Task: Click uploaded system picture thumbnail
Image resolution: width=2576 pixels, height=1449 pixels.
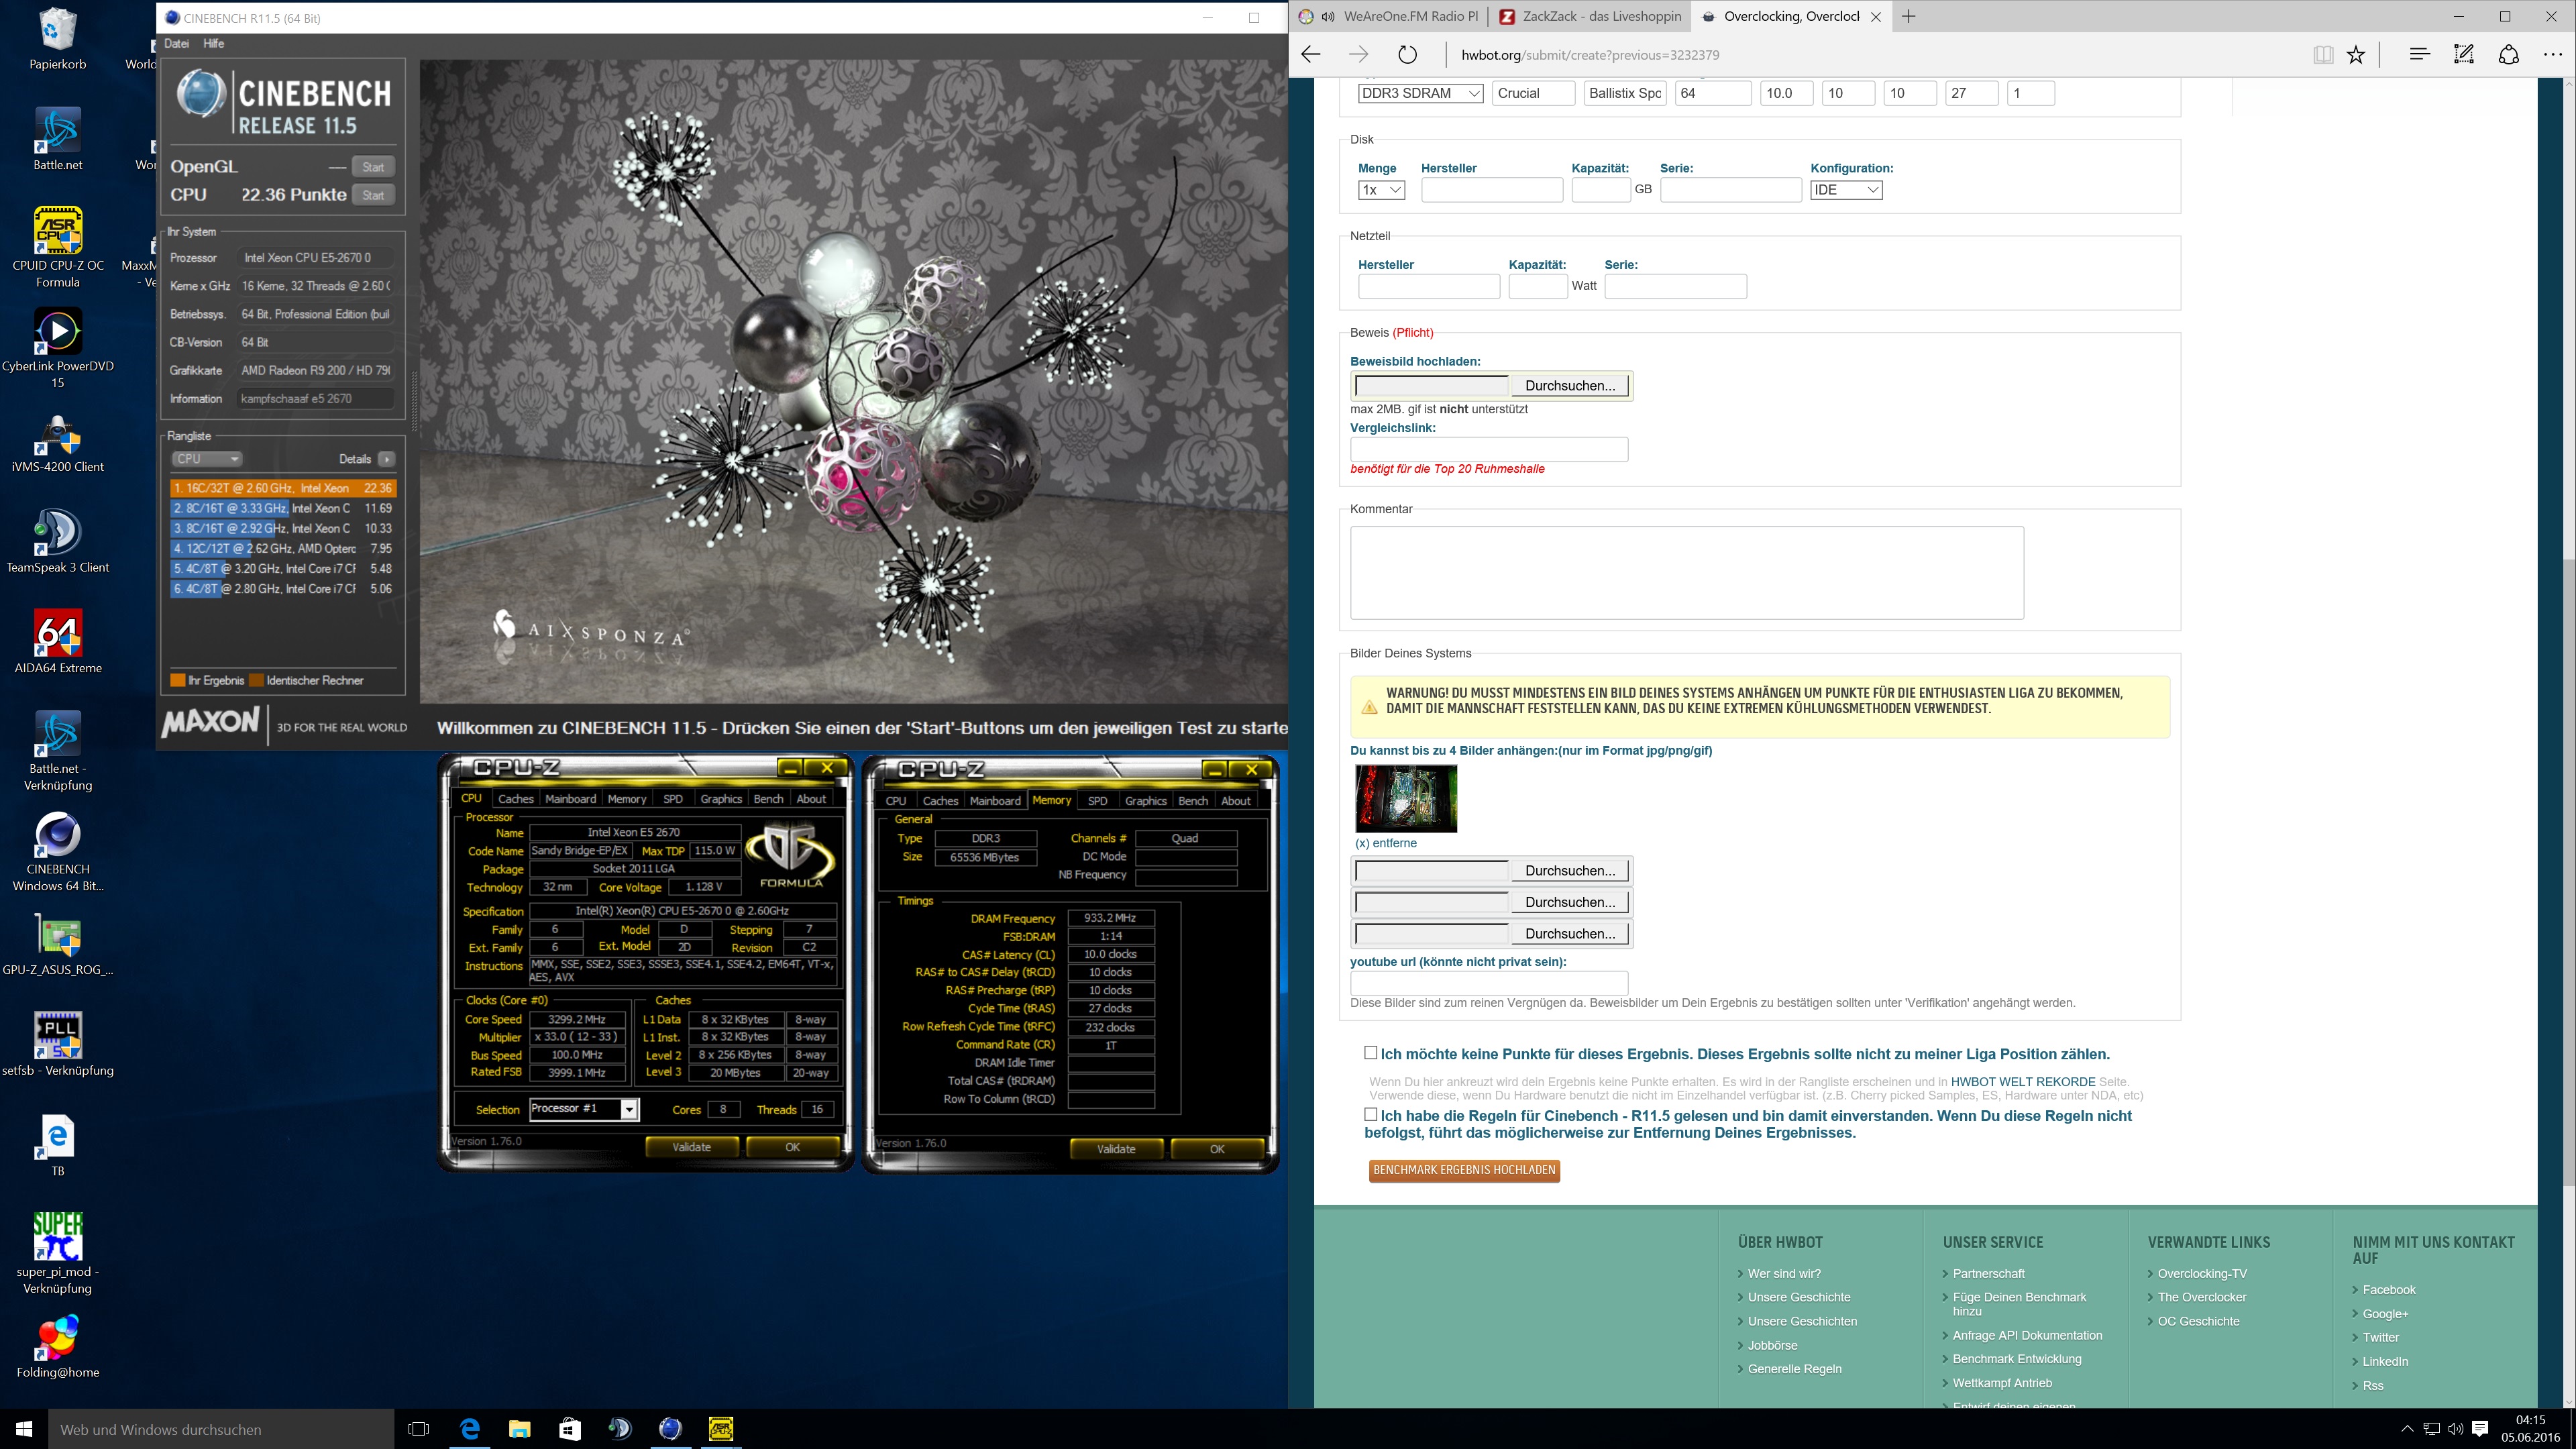Action: pyautogui.click(x=1406, y=799)
